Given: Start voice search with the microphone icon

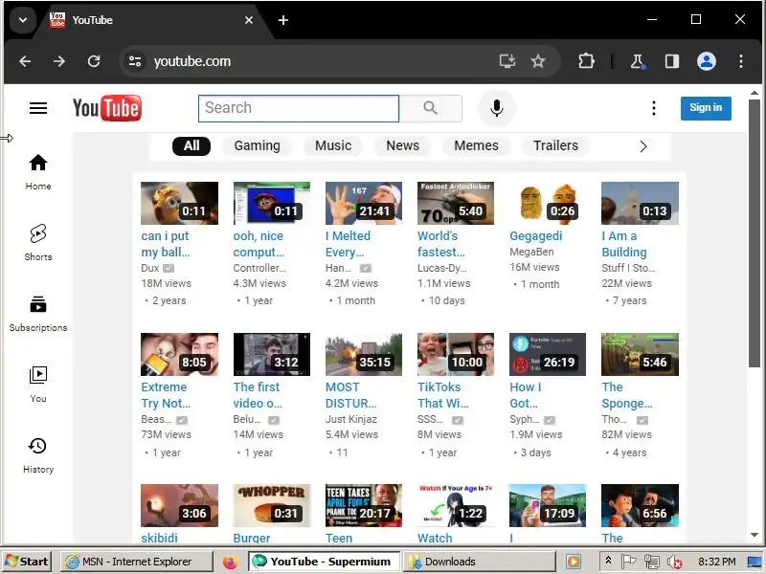Looking at the screenshot, I should [496, 108].
